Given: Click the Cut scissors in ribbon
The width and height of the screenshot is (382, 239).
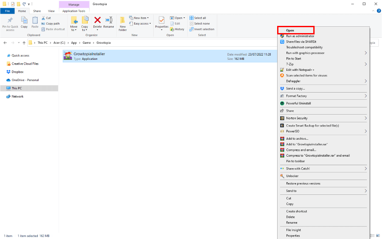Looking at the screenshot, I should click(x=46, y=18).
